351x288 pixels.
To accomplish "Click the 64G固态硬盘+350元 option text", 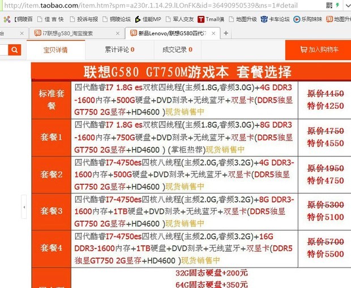I will [x=212, y=285].
